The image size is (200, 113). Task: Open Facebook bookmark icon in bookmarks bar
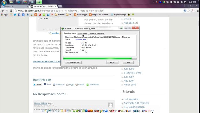click(19, 15)
